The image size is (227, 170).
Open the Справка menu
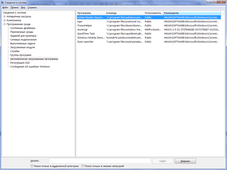pyautogui.click(x=32, y=8)
